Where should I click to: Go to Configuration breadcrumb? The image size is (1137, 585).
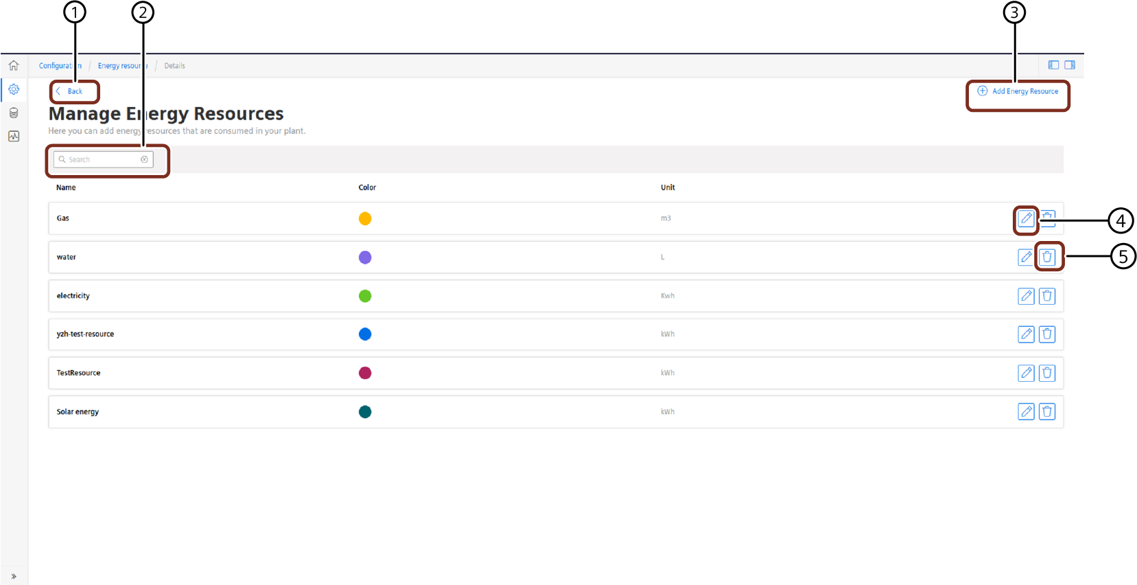coord(60,66)
